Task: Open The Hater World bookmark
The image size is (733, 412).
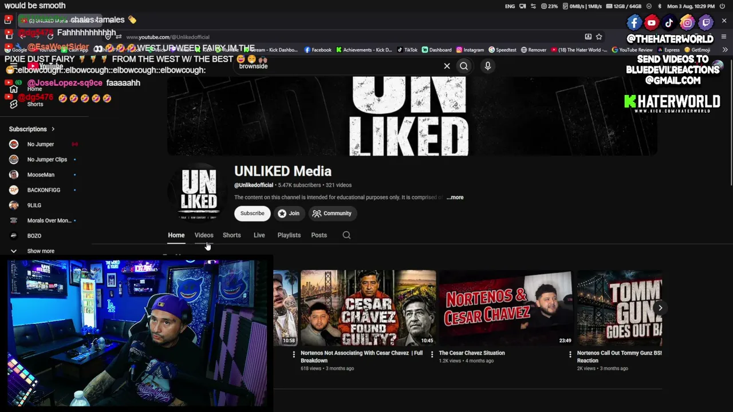Action: [579, 50]
